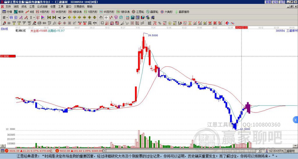Open the 设置 menu
Image resolution: width=298 pixels, height=159 pixels.
tap(53, 7)
